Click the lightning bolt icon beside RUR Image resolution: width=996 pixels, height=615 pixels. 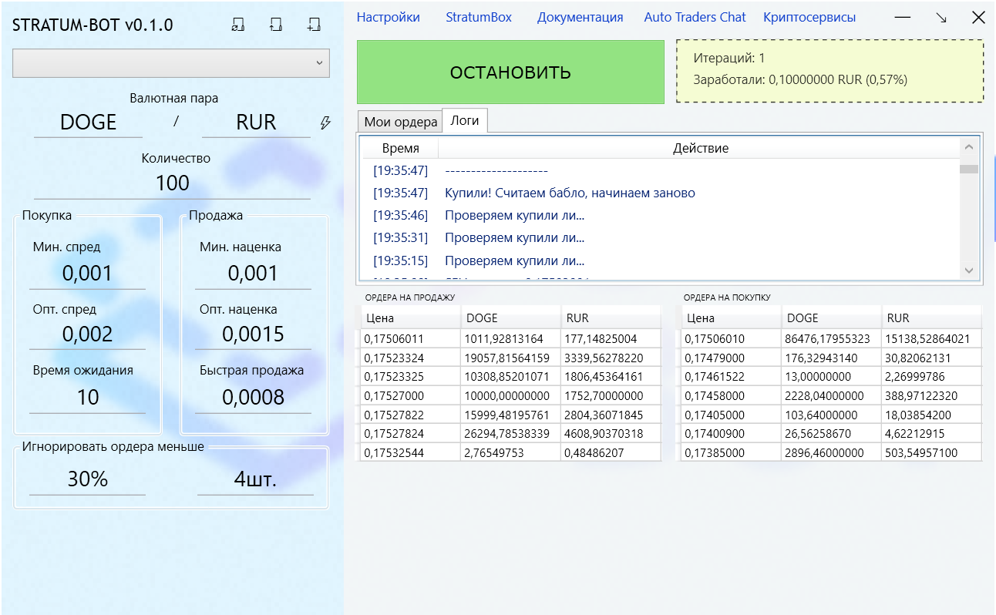click(x=325, y=123)
